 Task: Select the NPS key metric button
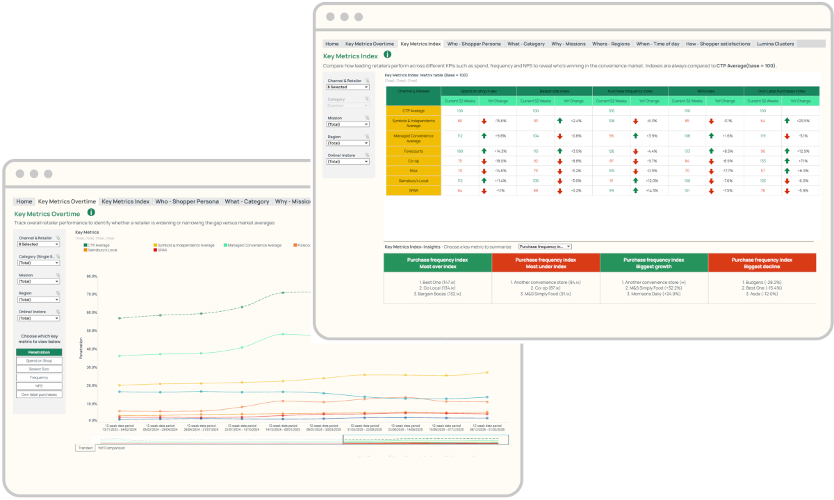39,385
